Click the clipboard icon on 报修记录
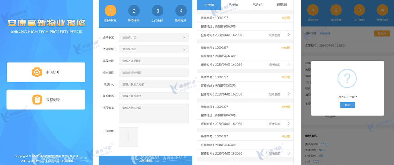This screenshot has width=394, height=165. pos(37,100)
